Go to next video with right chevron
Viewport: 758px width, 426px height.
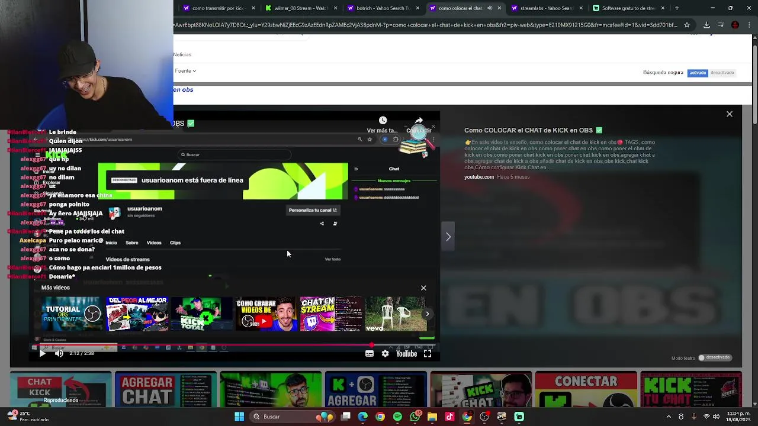point(448,237)
